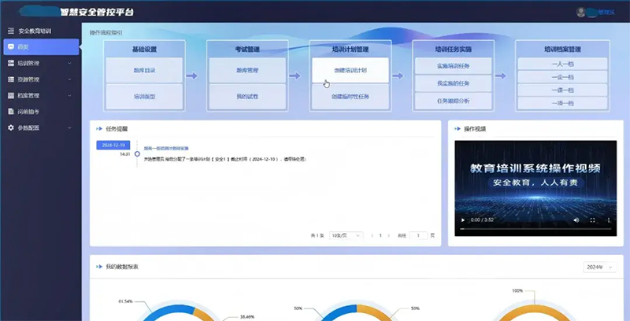Open the bottom card under 培训档案管理
Image resolution: width=630 pixels, height=321 pixels.
point(562,103)
